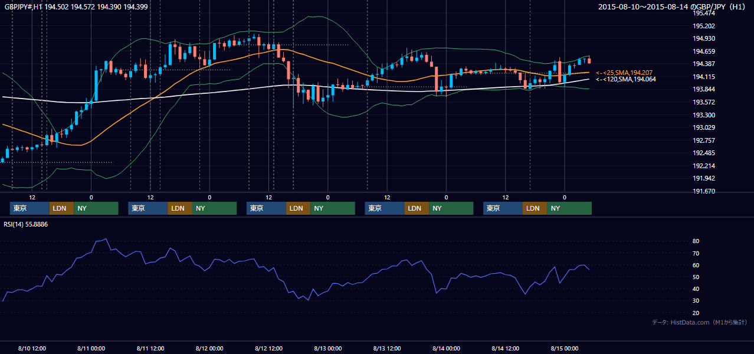Click the 8/14 12:00 date label

tap(506, 348)
